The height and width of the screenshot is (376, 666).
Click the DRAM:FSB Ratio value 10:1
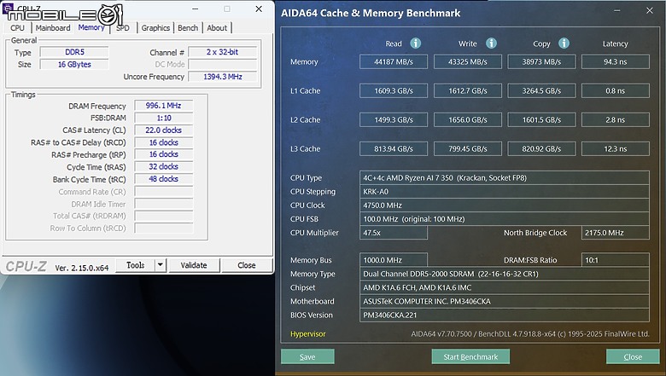click(615, 260)
